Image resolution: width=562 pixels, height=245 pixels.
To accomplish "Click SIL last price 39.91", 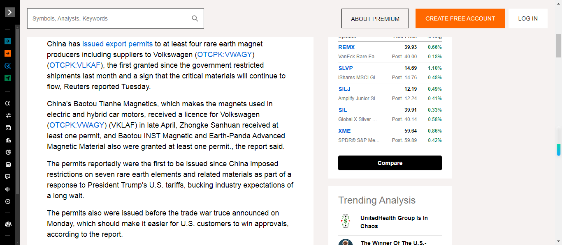I will pos(411,110).
